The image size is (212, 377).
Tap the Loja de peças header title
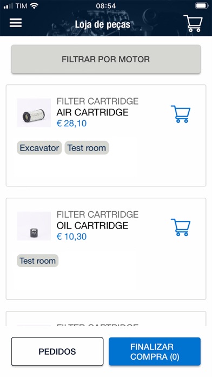103,24
